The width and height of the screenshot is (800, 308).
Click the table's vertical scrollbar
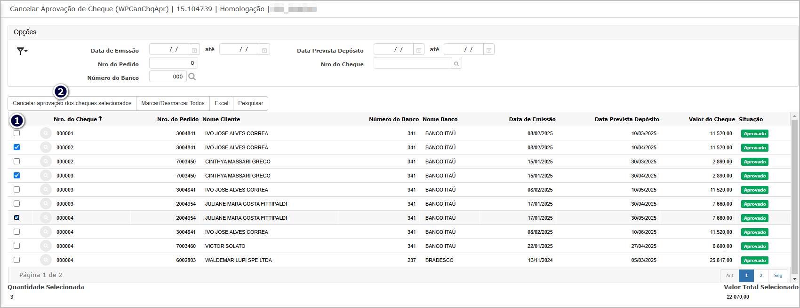794,197
